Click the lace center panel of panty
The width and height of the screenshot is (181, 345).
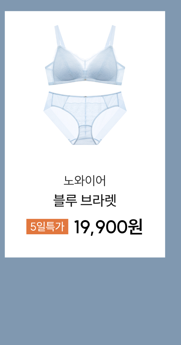point(85,110)
